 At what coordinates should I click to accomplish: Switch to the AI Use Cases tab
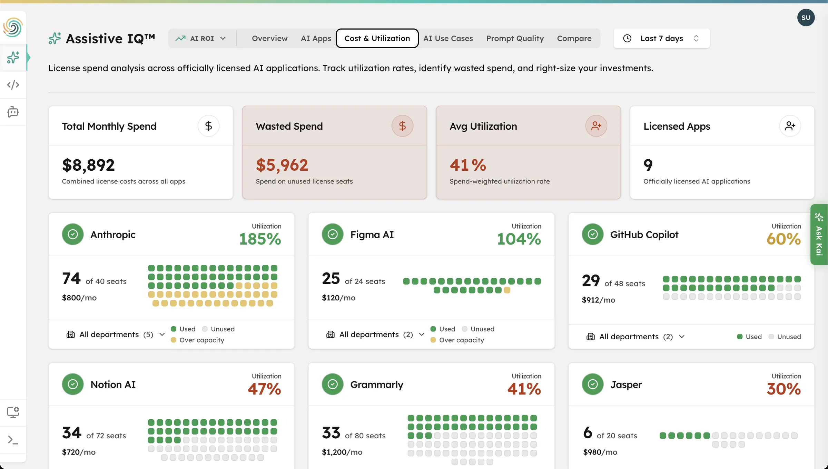pos(448,38)
